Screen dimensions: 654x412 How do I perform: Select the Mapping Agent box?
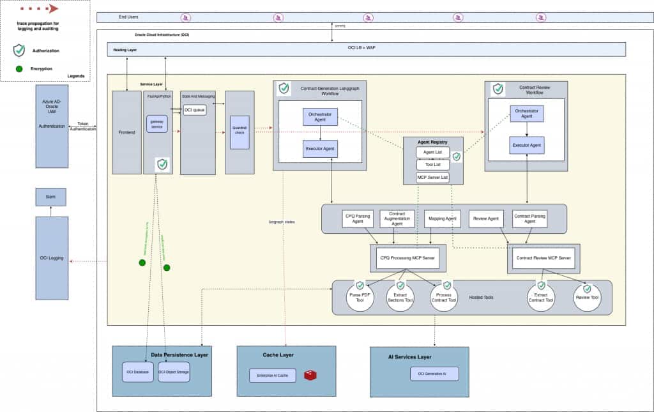tap(443, 218)
